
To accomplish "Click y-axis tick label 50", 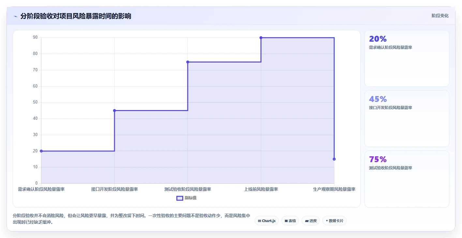I will point(35,102).
